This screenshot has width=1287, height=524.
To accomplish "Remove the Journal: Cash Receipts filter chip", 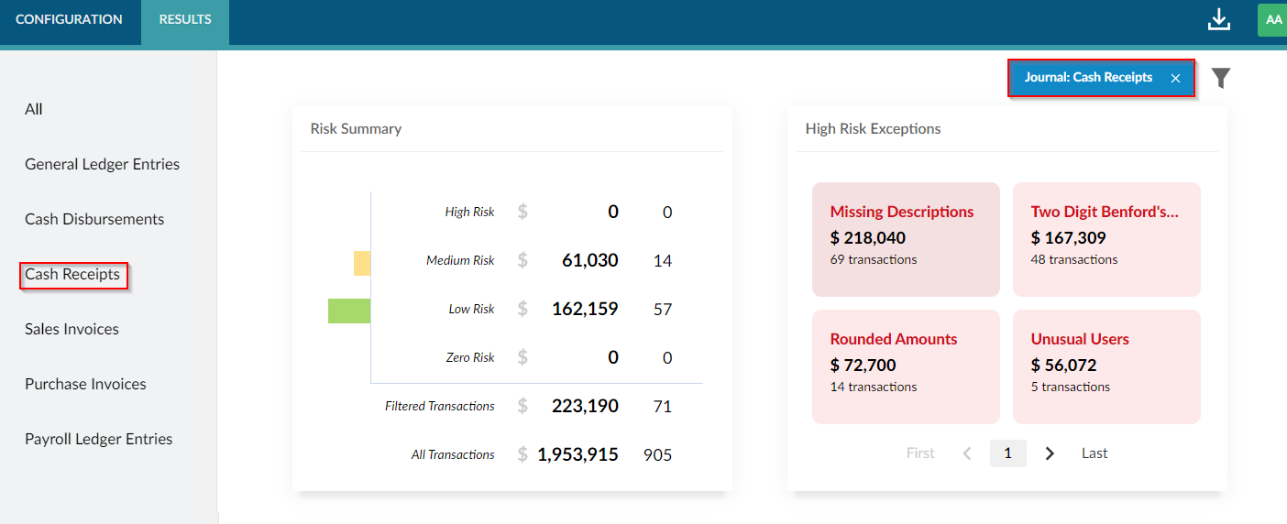I will pos(1175,79).
